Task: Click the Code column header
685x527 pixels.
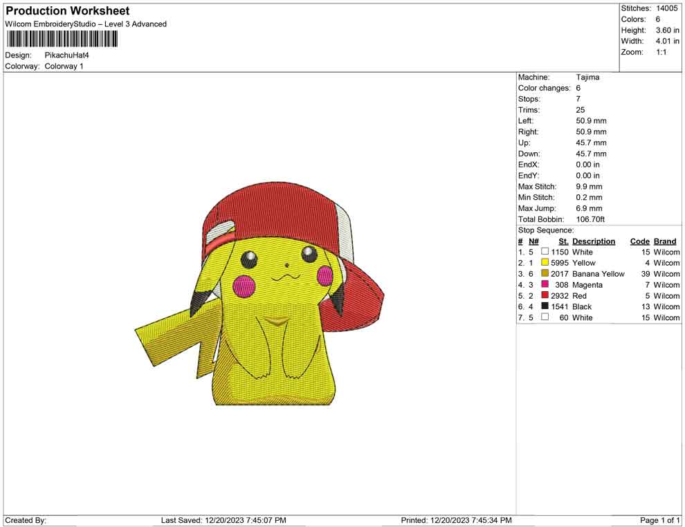Action: [639, 241]
